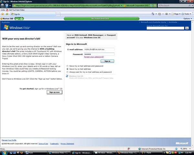Open the search provider dropdown arrow
The height and width of the screenshot is (155, 194).
coord(192,5)
